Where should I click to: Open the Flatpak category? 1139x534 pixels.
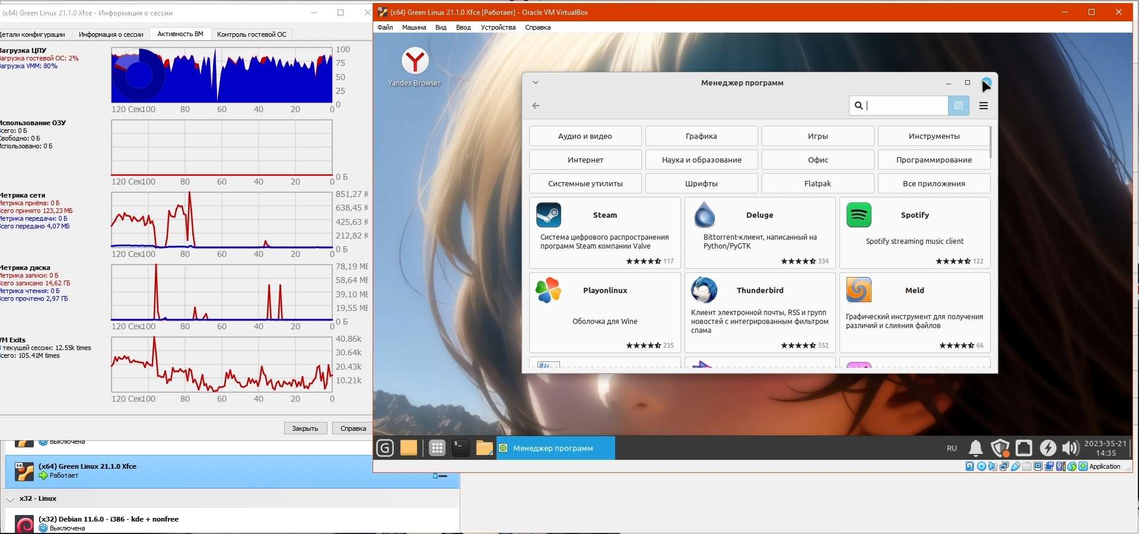tap(817, 183)
